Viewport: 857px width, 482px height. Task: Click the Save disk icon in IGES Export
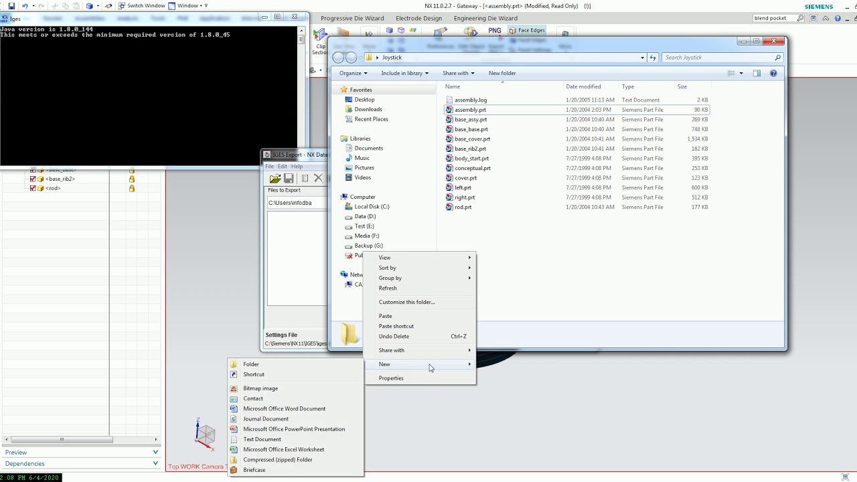point(289,178)
